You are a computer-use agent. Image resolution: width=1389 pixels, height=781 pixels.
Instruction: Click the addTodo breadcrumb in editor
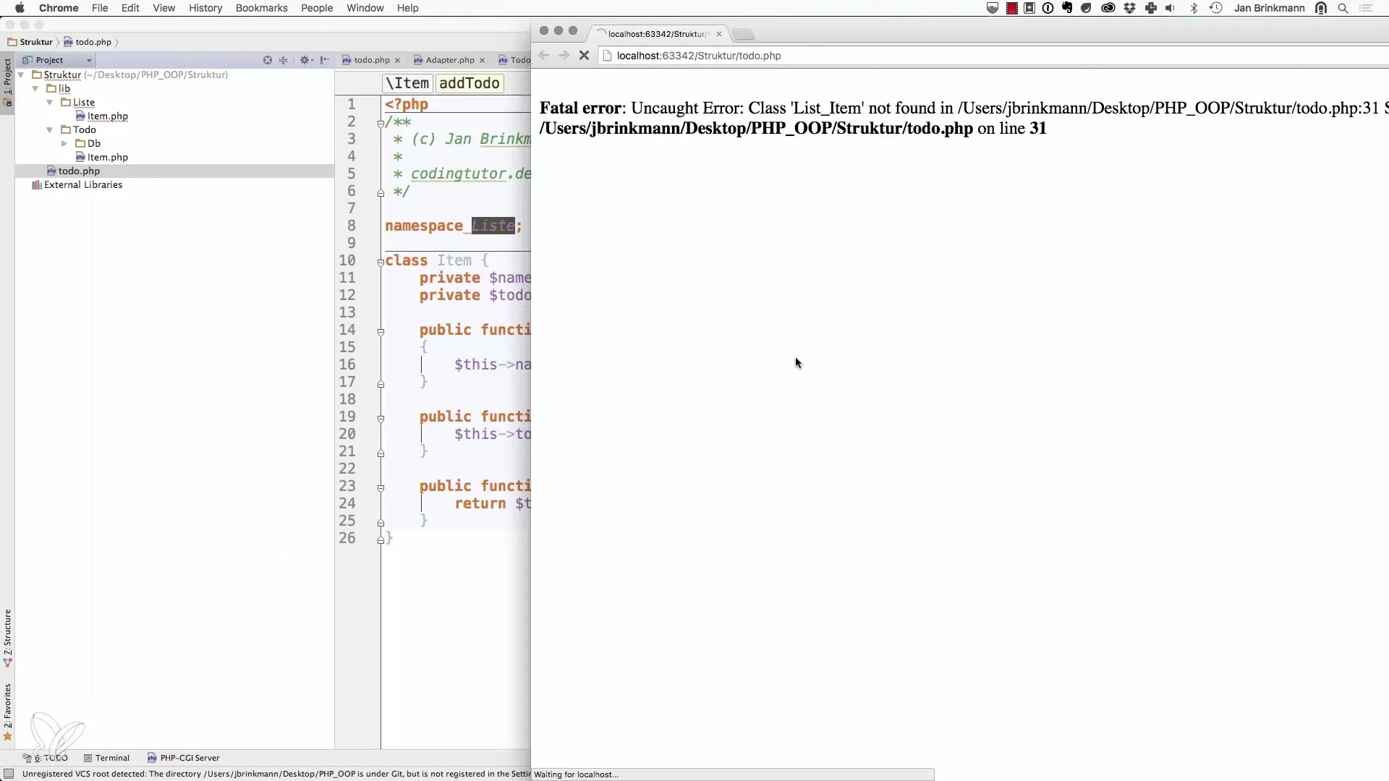click(x=470, y=83)
